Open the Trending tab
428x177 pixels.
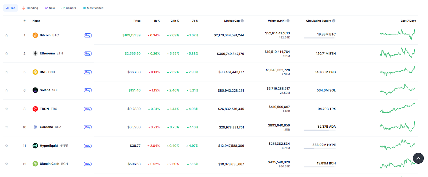[30, 8]
